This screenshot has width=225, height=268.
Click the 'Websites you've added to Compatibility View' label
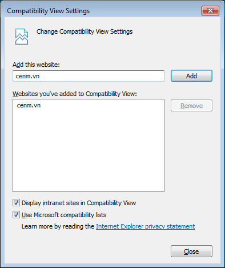point(75,94)
